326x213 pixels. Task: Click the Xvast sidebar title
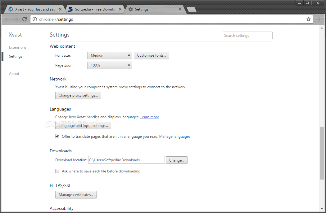click(x=15, y=35)
